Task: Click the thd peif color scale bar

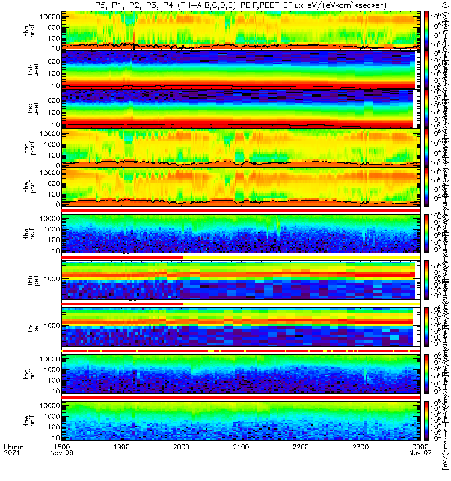Action: pos(426,373)
